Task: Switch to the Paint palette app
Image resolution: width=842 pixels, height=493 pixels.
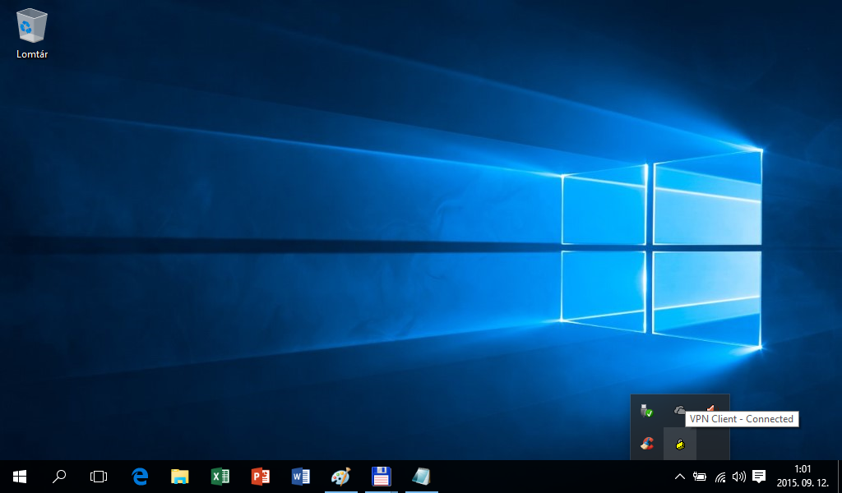Action: point(340,477)
